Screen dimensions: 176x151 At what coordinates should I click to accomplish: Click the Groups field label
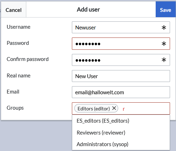click(15, 108)
